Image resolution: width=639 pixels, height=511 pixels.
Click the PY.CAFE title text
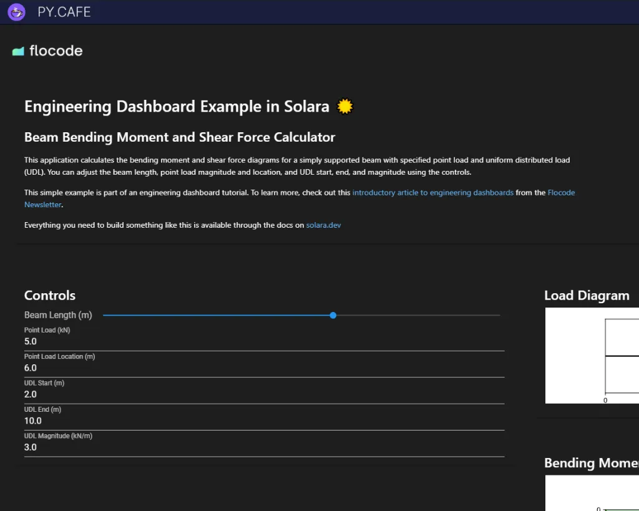pos(64,12)
